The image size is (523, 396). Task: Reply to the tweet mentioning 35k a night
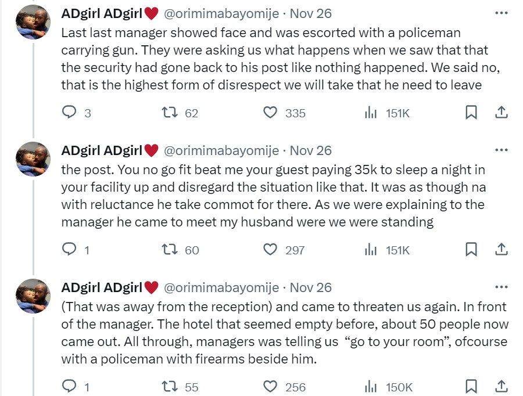point(69,250)
